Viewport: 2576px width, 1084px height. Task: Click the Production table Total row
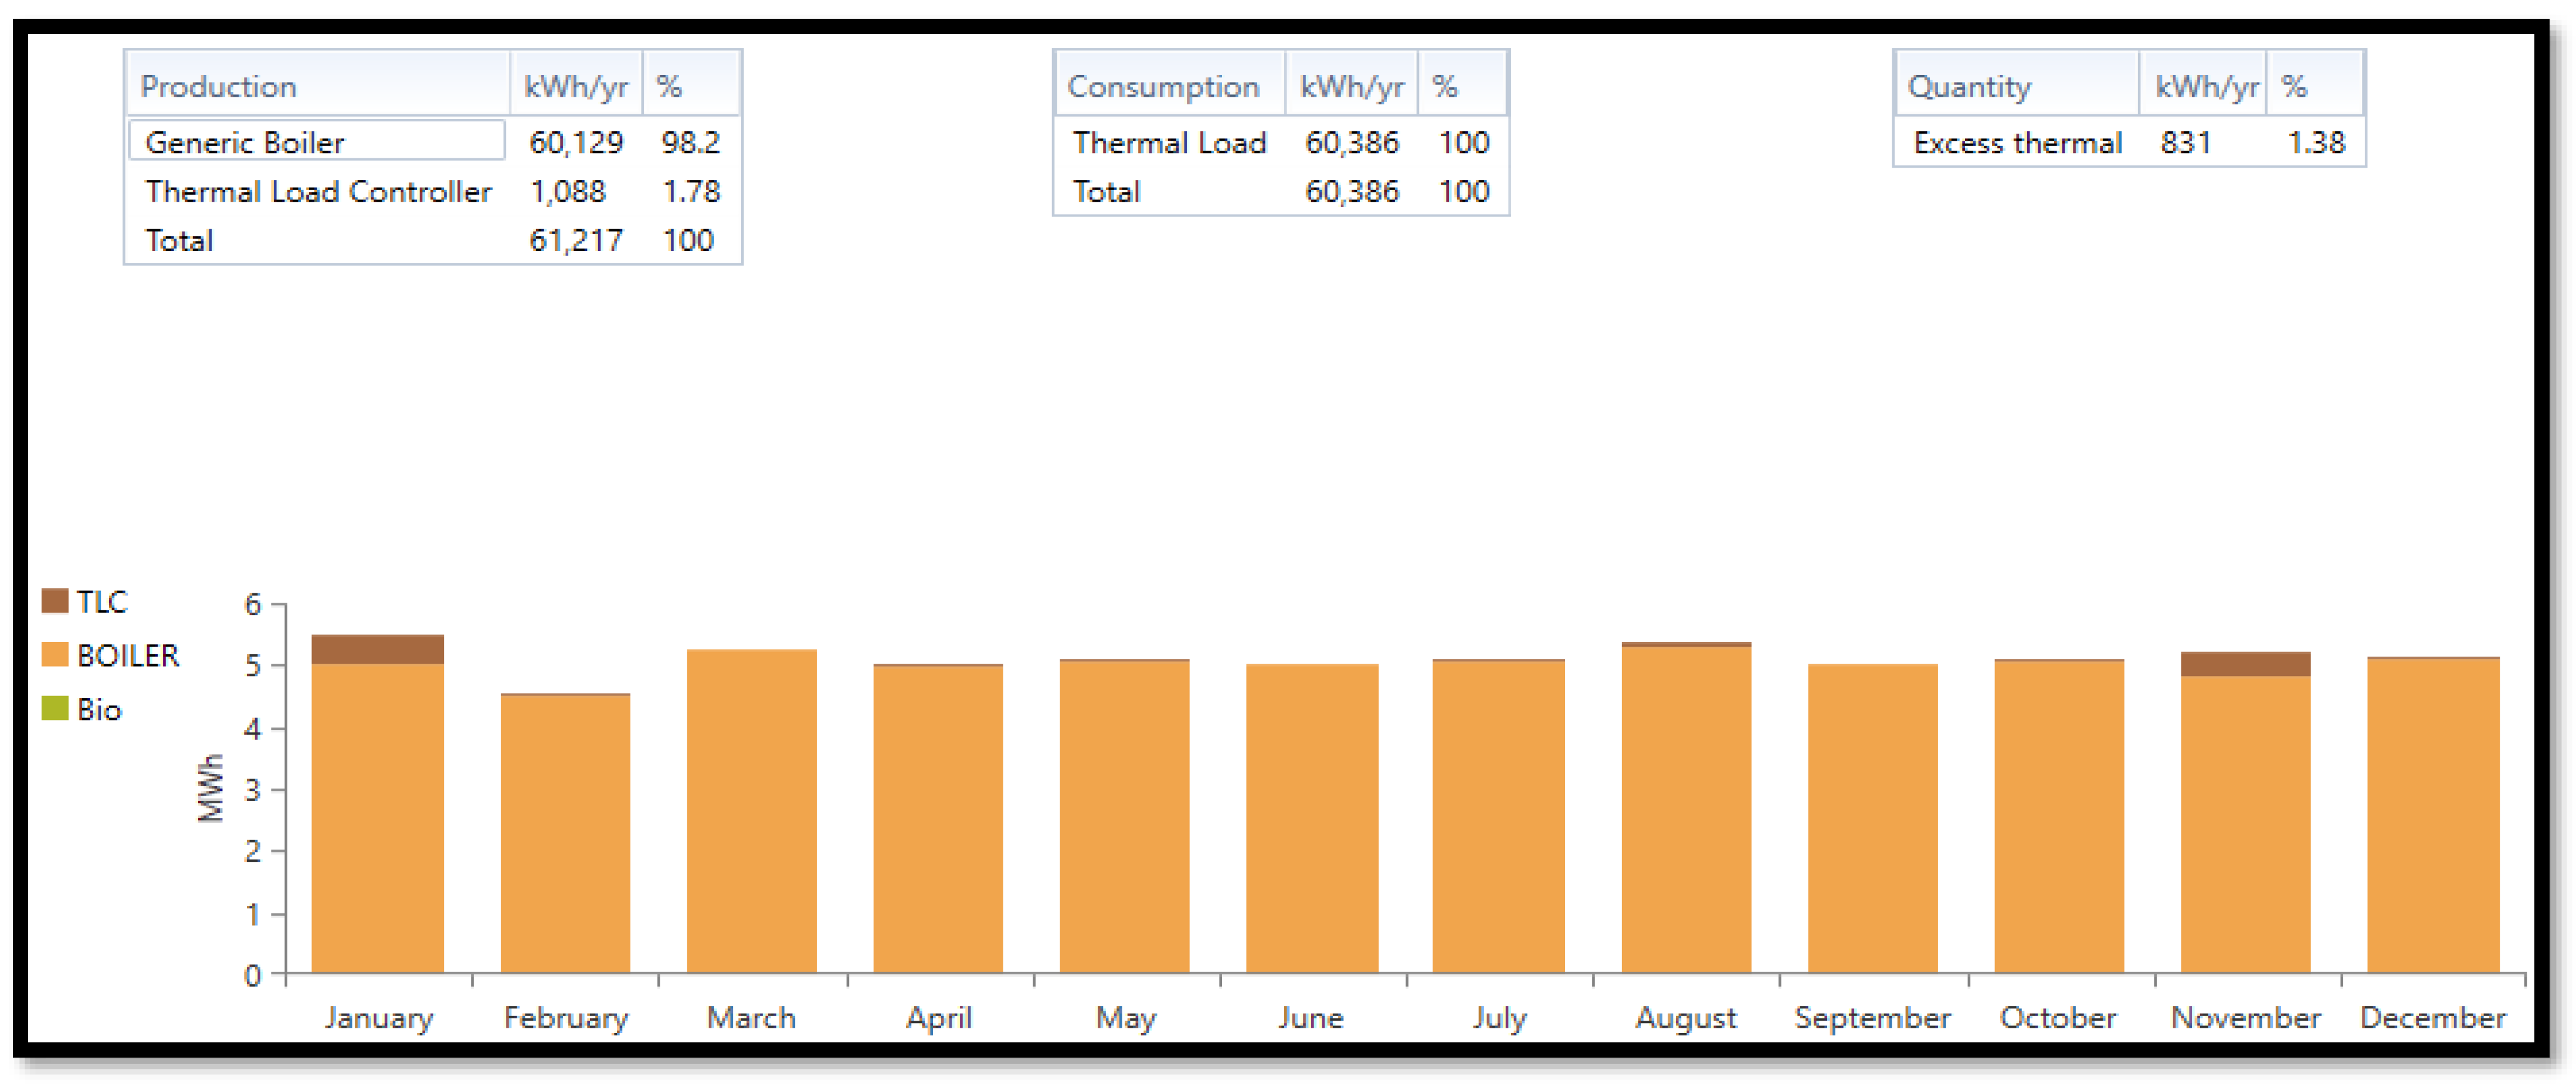[180, 240]
